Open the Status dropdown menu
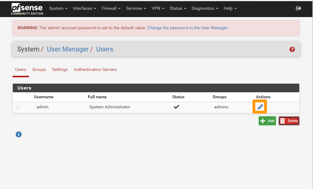This screenshot has width=313, height=189. point(178,8)
